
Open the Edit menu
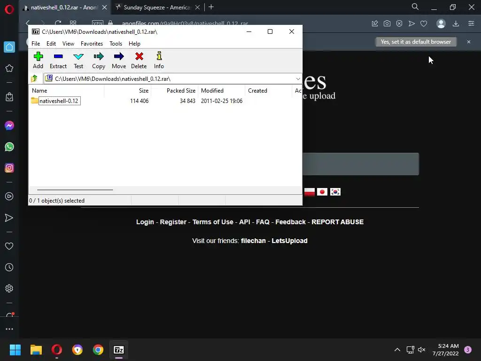tap(51, 44)
